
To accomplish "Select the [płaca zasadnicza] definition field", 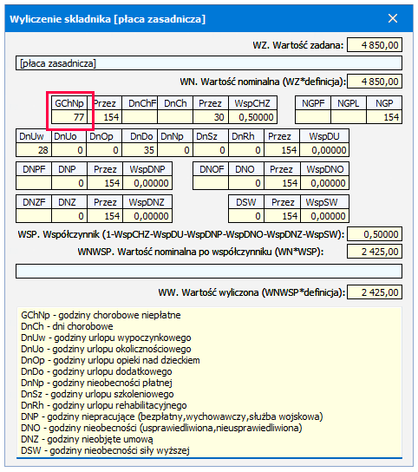I will [x=209, y=63].
